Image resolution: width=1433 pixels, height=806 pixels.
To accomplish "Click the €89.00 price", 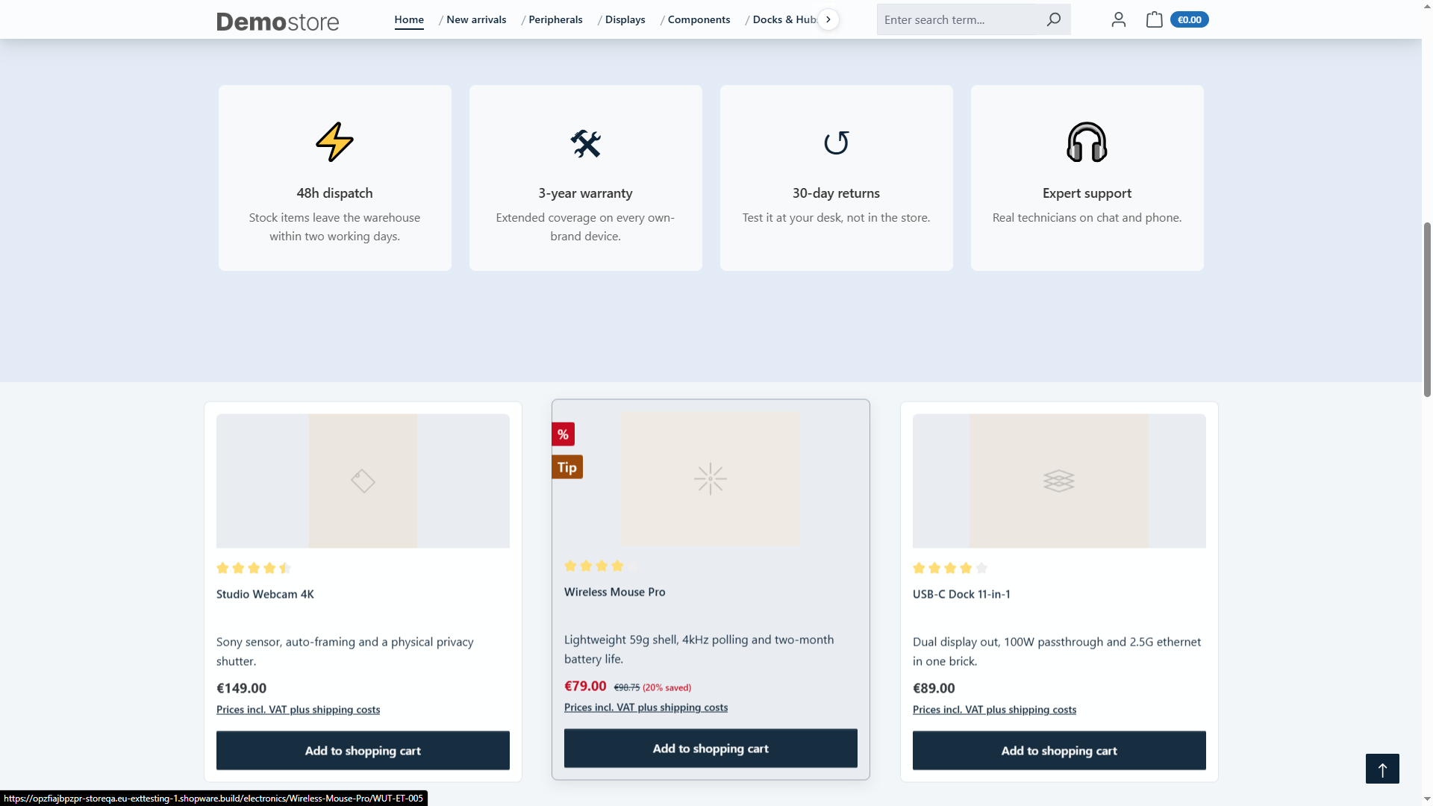I will coord(934,688).
